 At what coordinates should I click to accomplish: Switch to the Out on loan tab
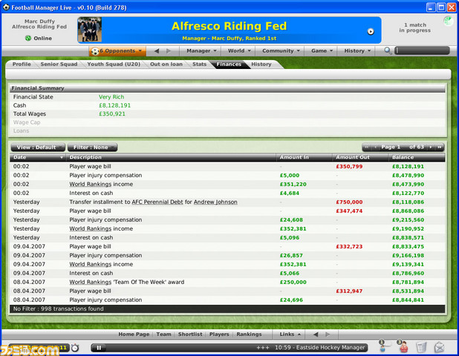tap(166, 65)
